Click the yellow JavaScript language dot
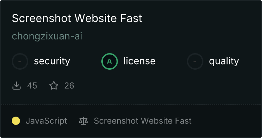262x138 pixels. pyautogui.click(x=16, y=121)
